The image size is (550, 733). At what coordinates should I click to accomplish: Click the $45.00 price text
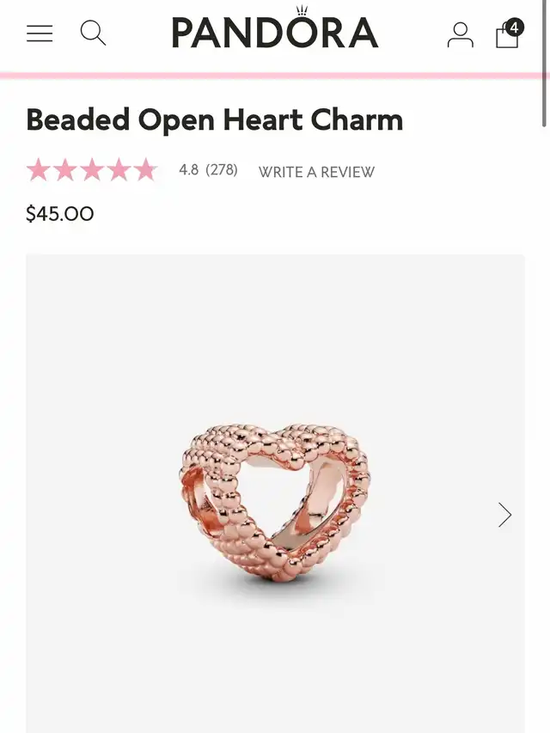point(60,214)
